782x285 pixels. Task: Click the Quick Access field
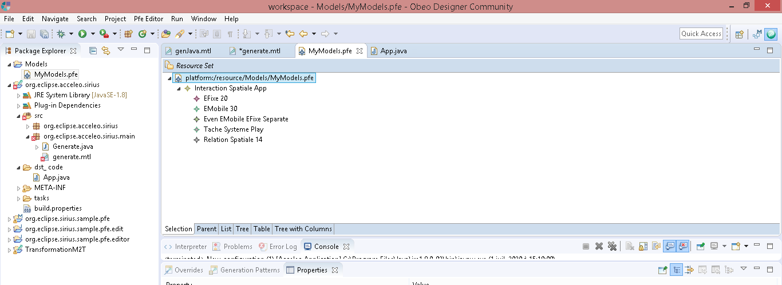click(x=701, y=34)
